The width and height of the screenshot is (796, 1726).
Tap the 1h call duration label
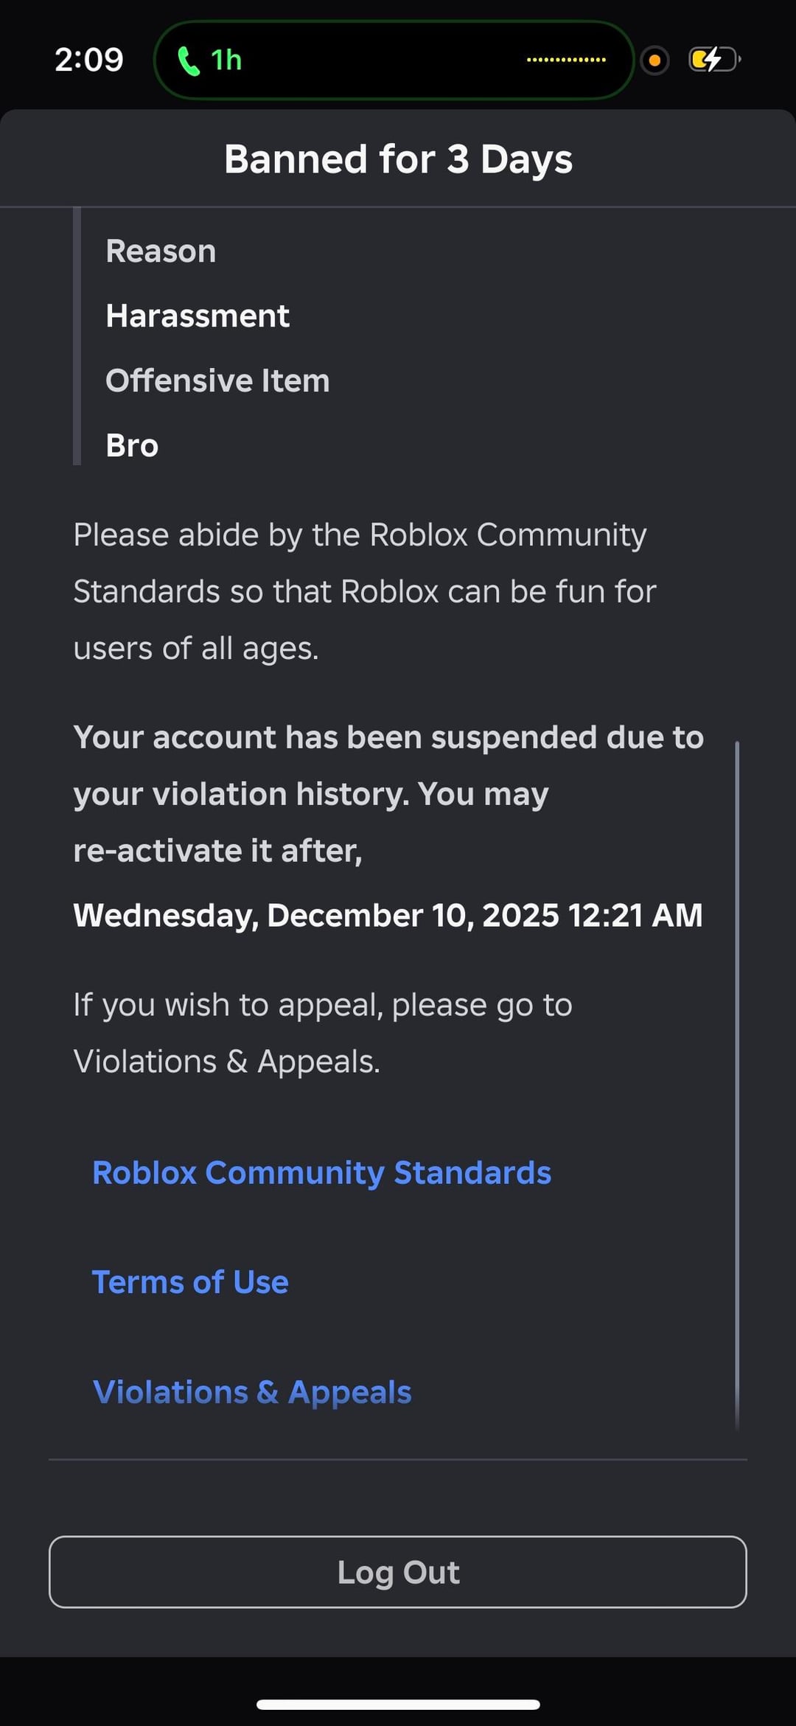[x=226, y=60]
